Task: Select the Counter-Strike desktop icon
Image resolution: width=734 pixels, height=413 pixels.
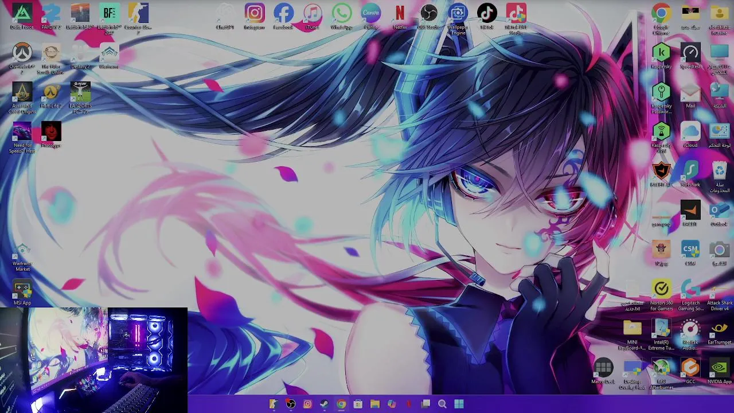Action: tap(138, 18)
